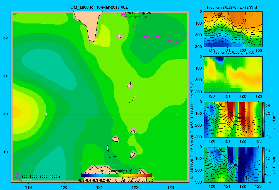Click longitude label 121 below the colorbar
The width and height of the screenshot is (279, 190).
[x=100, y=187]
